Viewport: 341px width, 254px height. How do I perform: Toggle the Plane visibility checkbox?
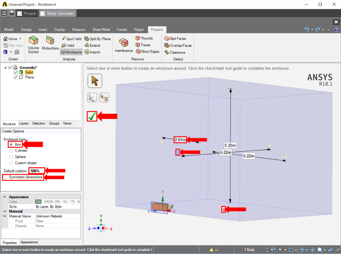(x=16, y=77)
